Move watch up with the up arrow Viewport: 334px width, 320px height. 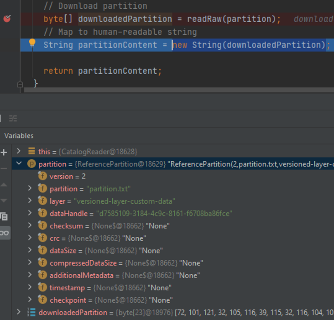tap(4, 184)
